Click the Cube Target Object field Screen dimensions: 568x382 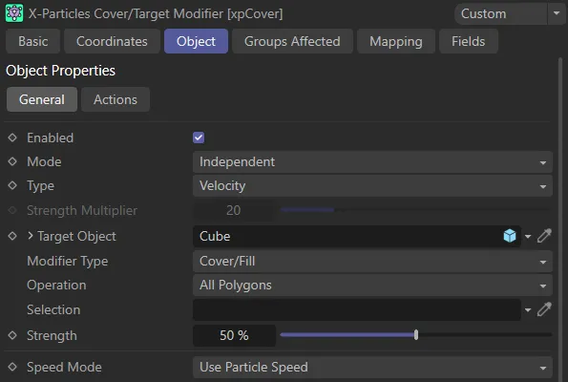357,236
